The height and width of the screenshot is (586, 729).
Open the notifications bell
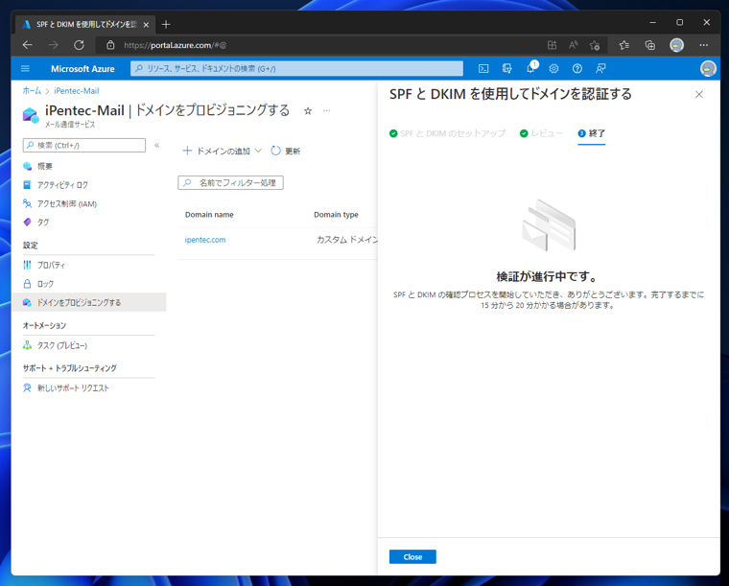[x=530, y=69]
